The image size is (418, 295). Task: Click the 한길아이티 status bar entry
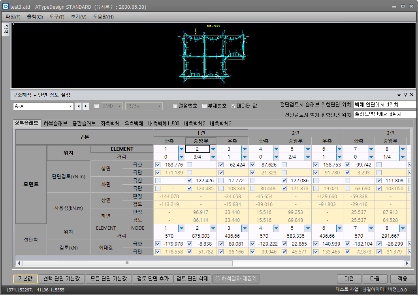click(373, 290)
